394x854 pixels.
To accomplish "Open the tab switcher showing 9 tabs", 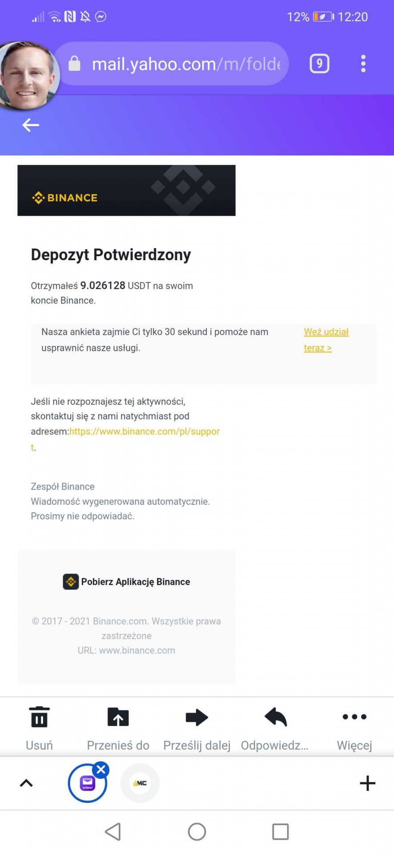I will point(319,64).
